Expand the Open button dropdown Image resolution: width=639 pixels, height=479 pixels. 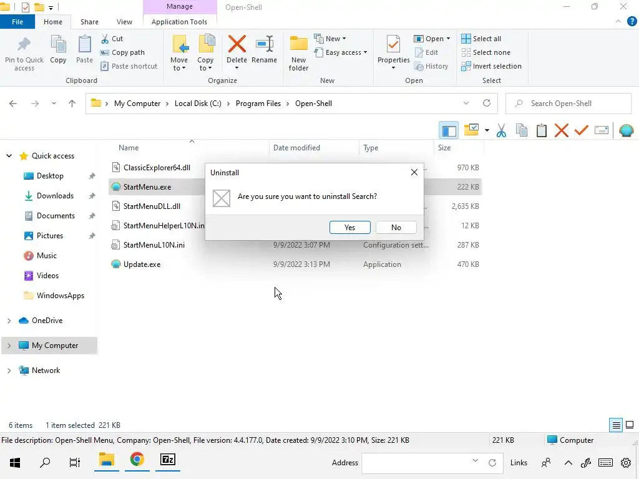click(x=448, y=39)
